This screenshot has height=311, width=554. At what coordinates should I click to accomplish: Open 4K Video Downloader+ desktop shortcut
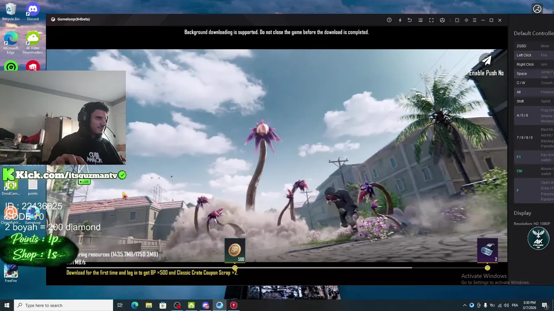[x=33, y=43]
